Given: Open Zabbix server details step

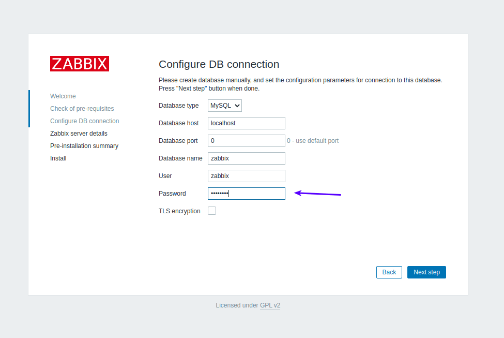Looking at the screenshot, I should (x=79, y=134).
